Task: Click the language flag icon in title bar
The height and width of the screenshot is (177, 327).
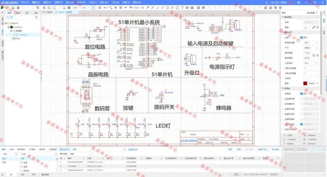Action: click(291, 2)
